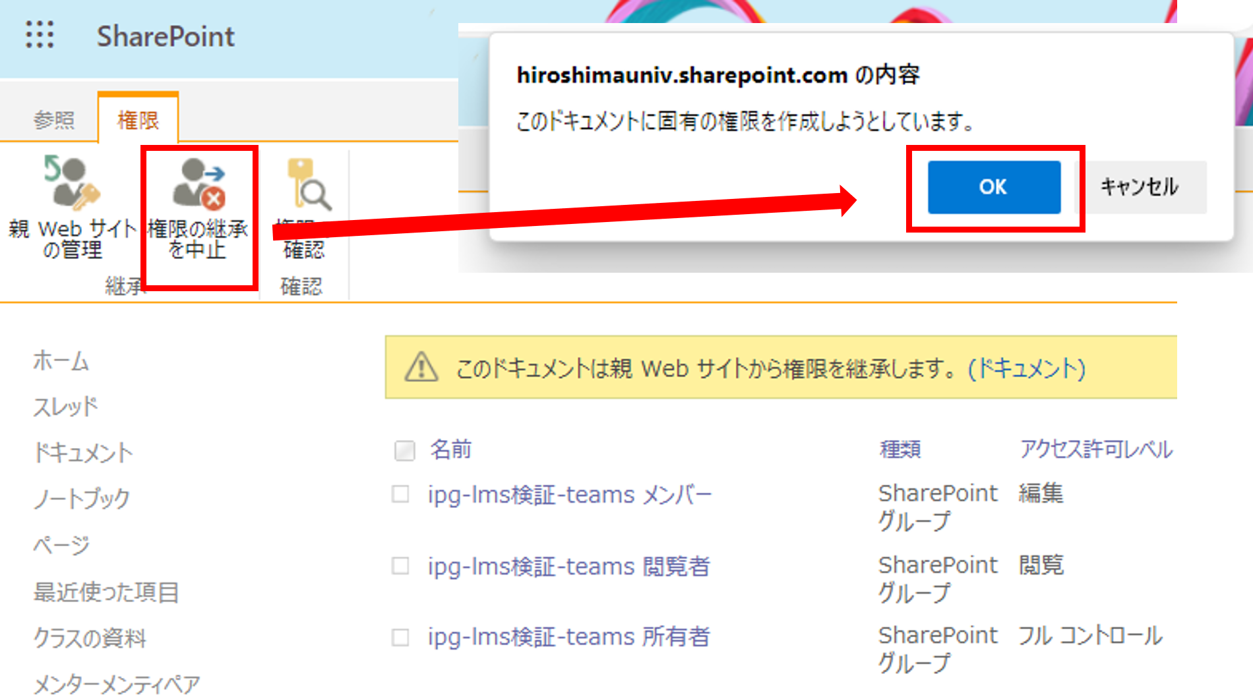Confirm dialog with OK button

[x=994, y=187]
